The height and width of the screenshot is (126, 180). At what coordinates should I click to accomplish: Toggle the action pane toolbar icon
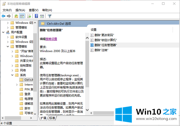pyautogui.click(x=42, y=16)
